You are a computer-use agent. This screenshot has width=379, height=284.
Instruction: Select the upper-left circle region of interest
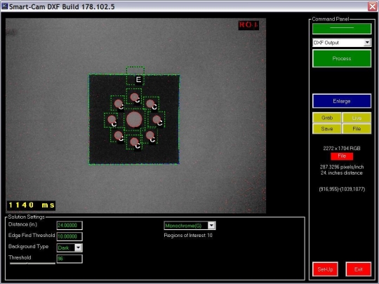[118, 103]
